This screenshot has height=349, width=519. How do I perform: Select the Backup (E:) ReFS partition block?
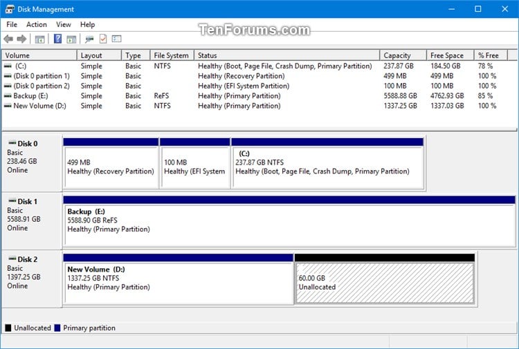point(289,221)
